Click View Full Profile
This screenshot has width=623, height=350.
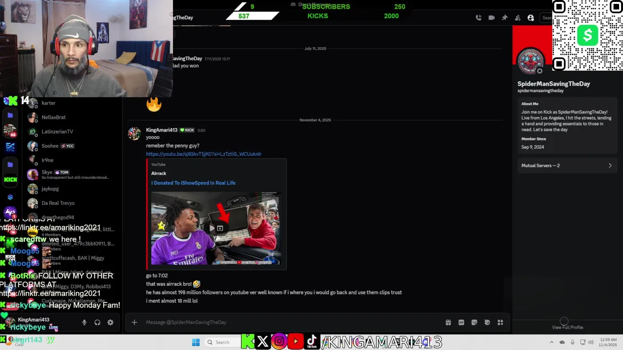(568, 327)
